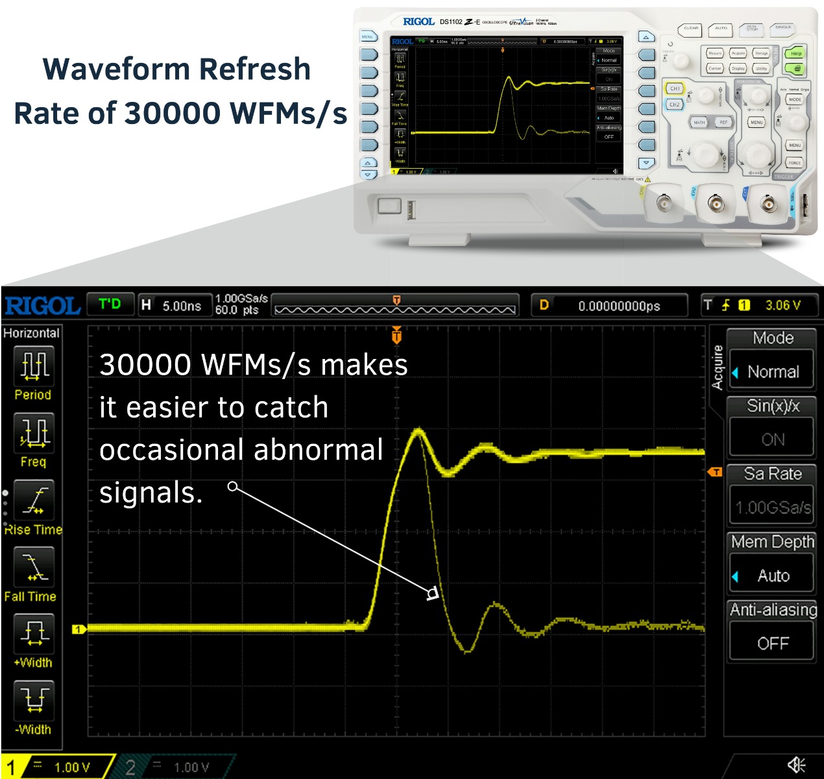Open the Mode Normal selector on enlarged screen
The image size is (824, 779).
pyautogui.click(x=772, y=371)
